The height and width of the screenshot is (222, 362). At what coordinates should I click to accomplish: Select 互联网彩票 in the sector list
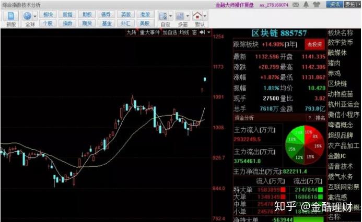pos(344,187)
